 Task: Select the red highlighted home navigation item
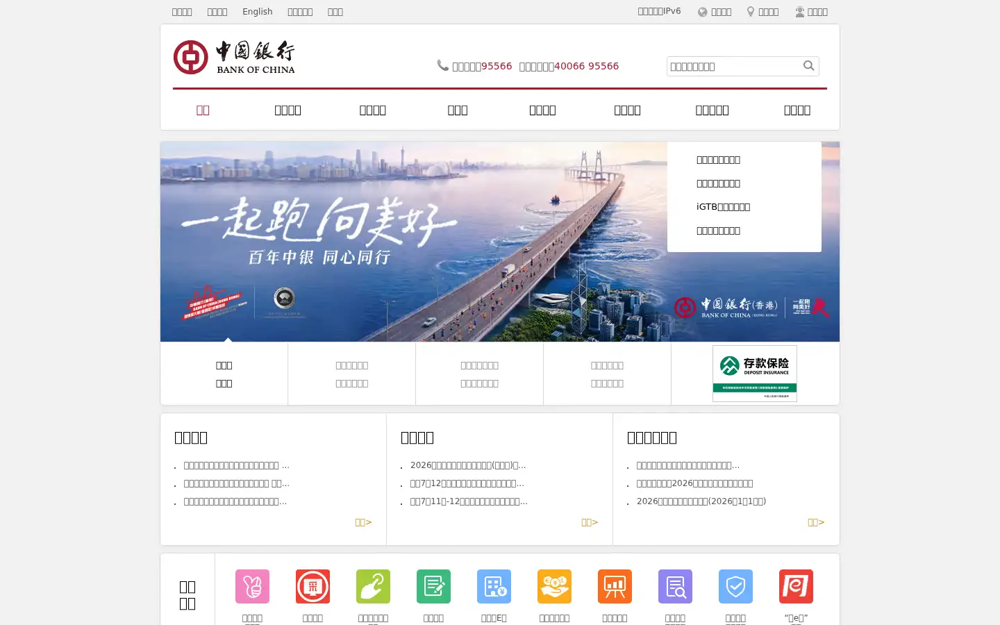point(203,110)
